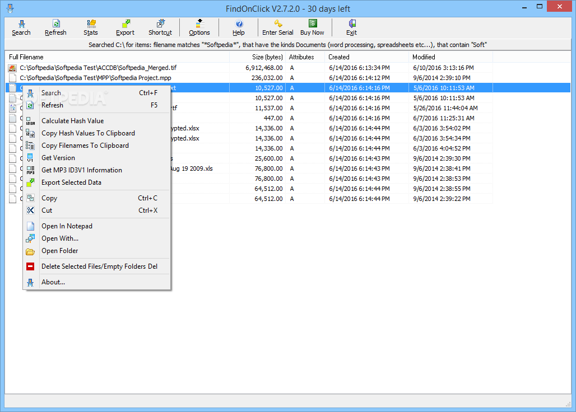Open the Stats toolbar icon
The width and height of the screenshot is (576, 412).
(91, 24)
